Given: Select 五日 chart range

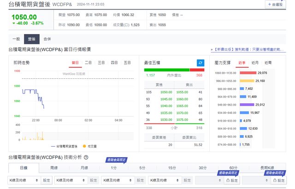Looking at the screenshot, I should tap(127, 62).
